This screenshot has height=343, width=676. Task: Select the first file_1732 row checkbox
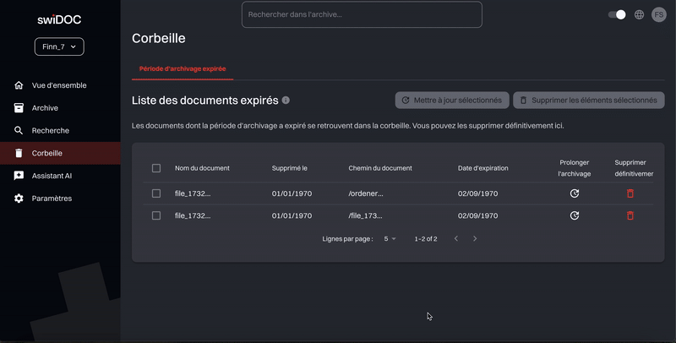[x=156, y=193]
